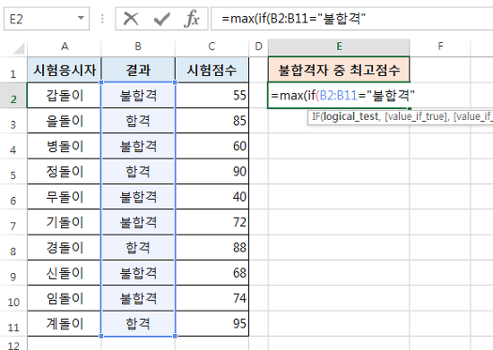Select column B header
Screen dimensions: 493x350
(x=138, y=47)
